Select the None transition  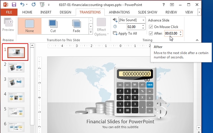tap(30, 26)
